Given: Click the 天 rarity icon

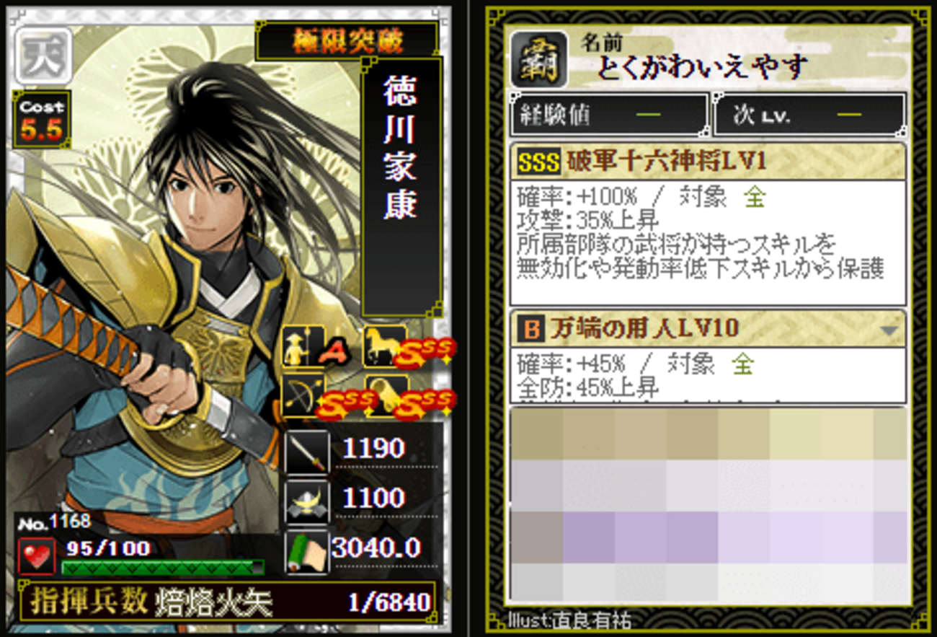Looking at the screenshot, I should [x=44, y=55].
